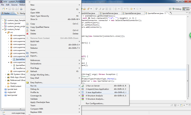Switch to Navigator view tab

click(x=21, y=13)
